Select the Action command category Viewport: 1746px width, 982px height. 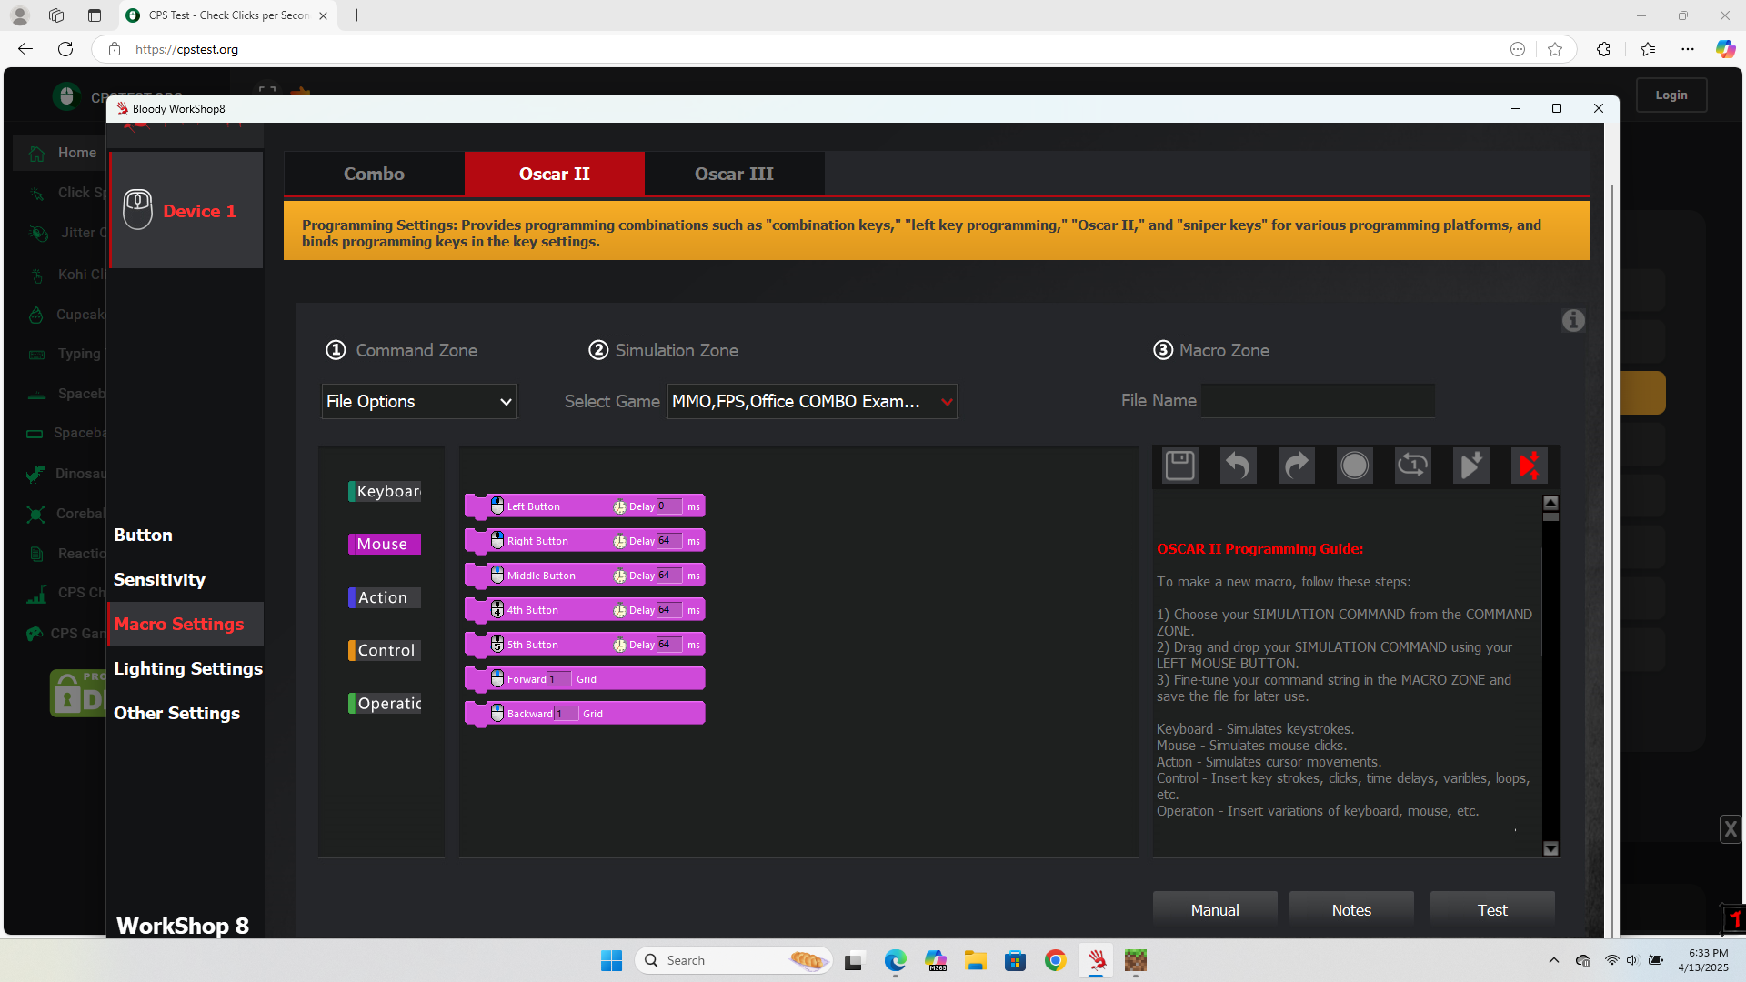click(x=384, y=597)
